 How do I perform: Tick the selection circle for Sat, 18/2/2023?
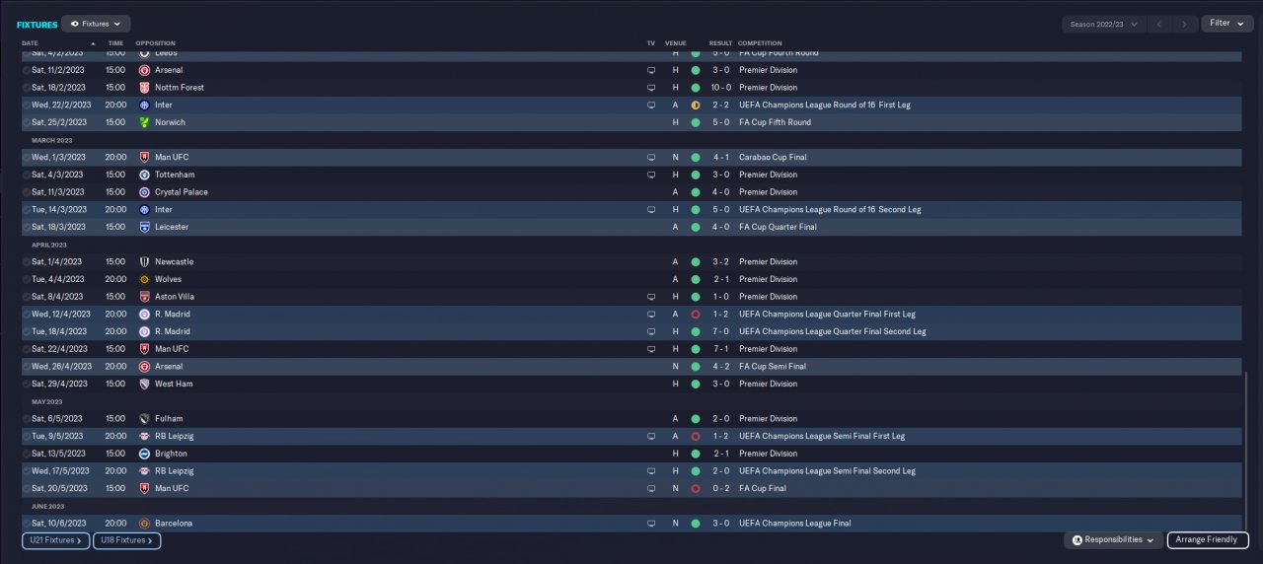pos(27,88)
